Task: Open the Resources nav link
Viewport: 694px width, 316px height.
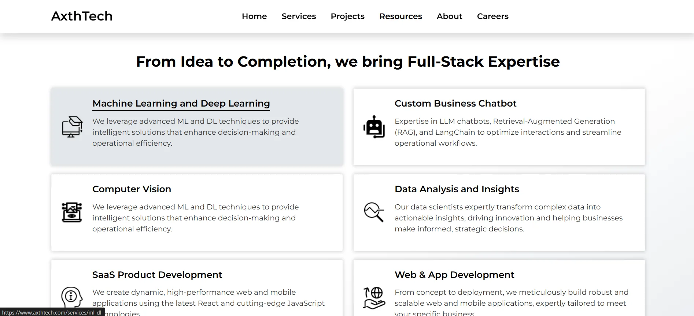Action: [400, 16]
